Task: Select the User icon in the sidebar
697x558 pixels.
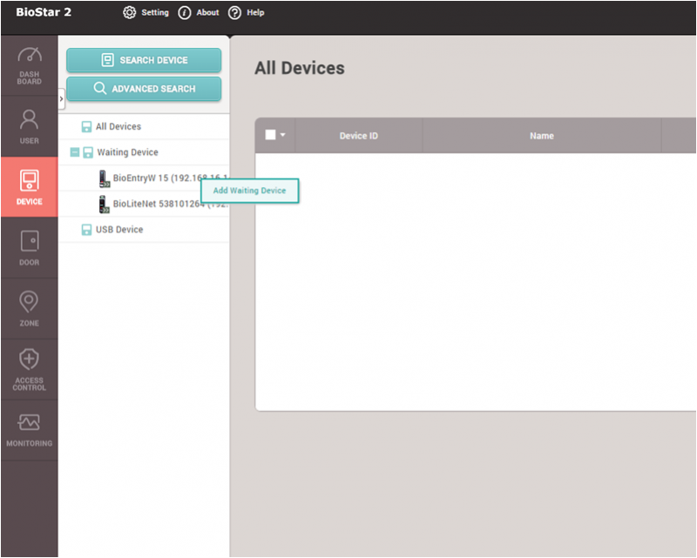Action: click(29, 126)
